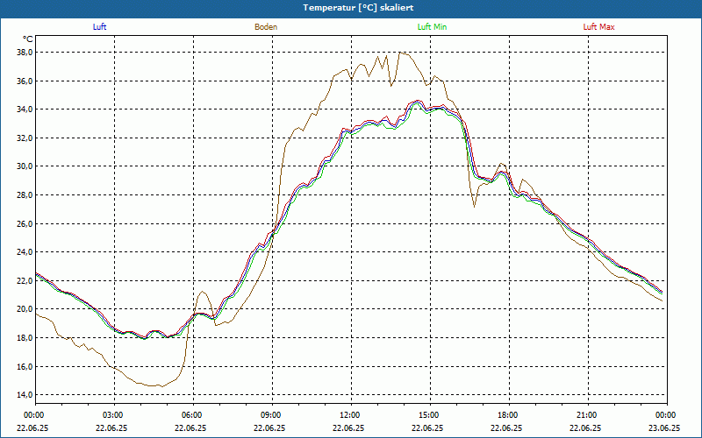Click the 06:00 time axis label
Screen dimensions: 702x438
190,415
